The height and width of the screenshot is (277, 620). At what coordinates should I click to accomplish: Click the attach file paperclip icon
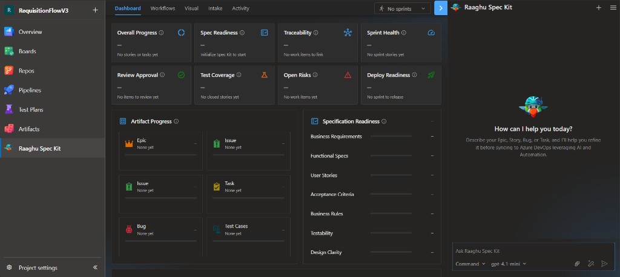pyautogui.click(x=577, y=264)
